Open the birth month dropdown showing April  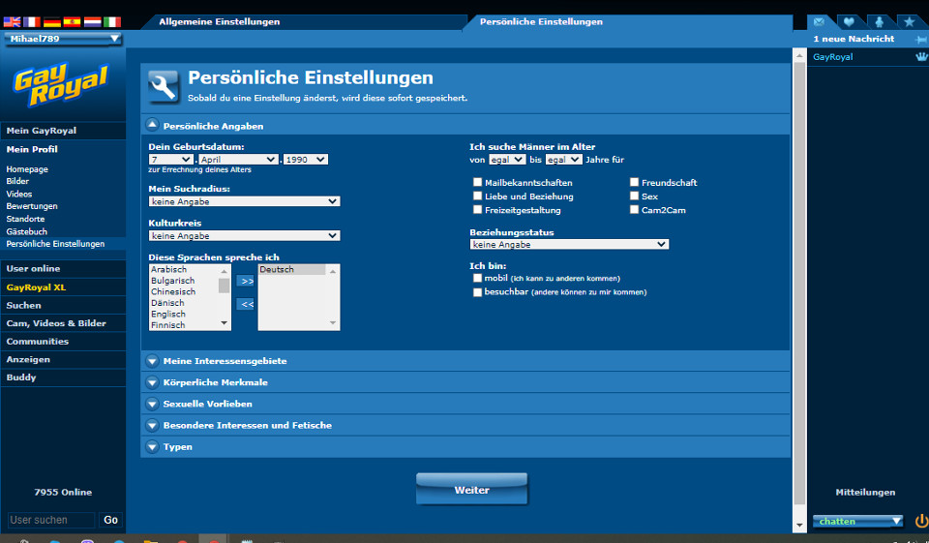238,160
